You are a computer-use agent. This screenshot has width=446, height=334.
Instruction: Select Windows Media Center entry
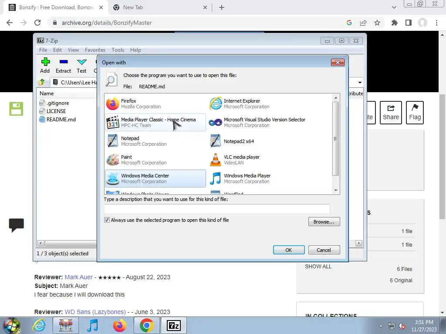point(155,179)
